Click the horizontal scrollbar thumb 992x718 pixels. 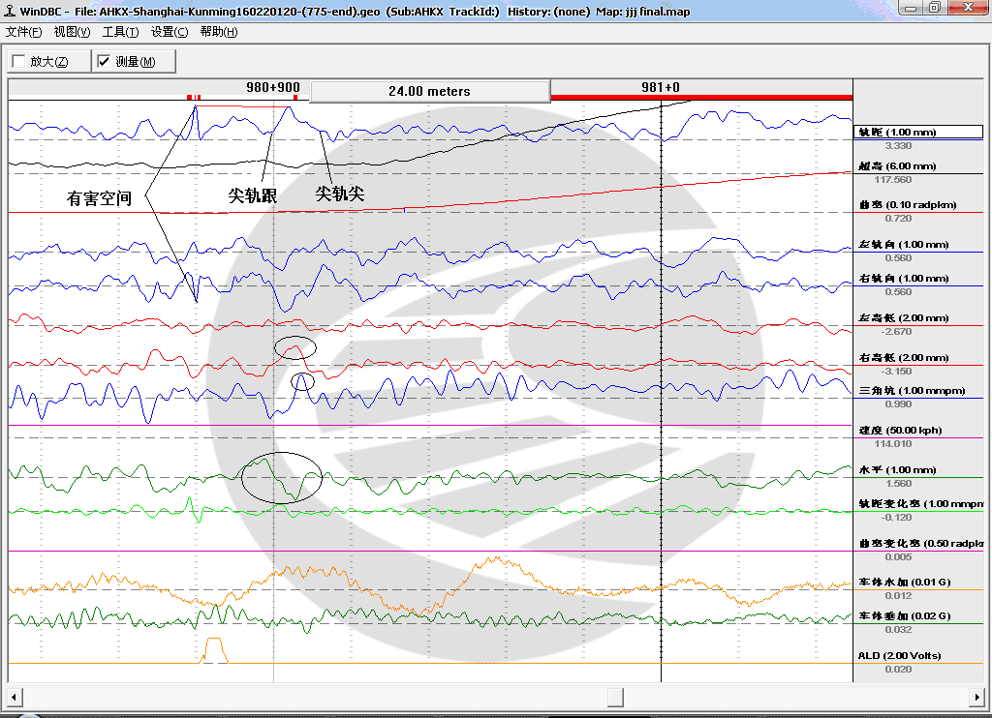pos(615,697)
